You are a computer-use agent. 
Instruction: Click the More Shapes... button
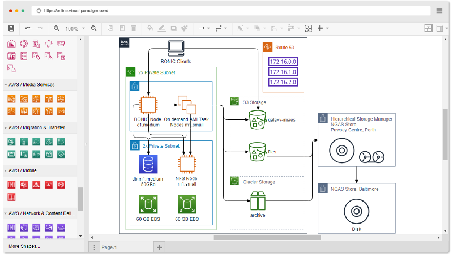[x=24, y=247]
